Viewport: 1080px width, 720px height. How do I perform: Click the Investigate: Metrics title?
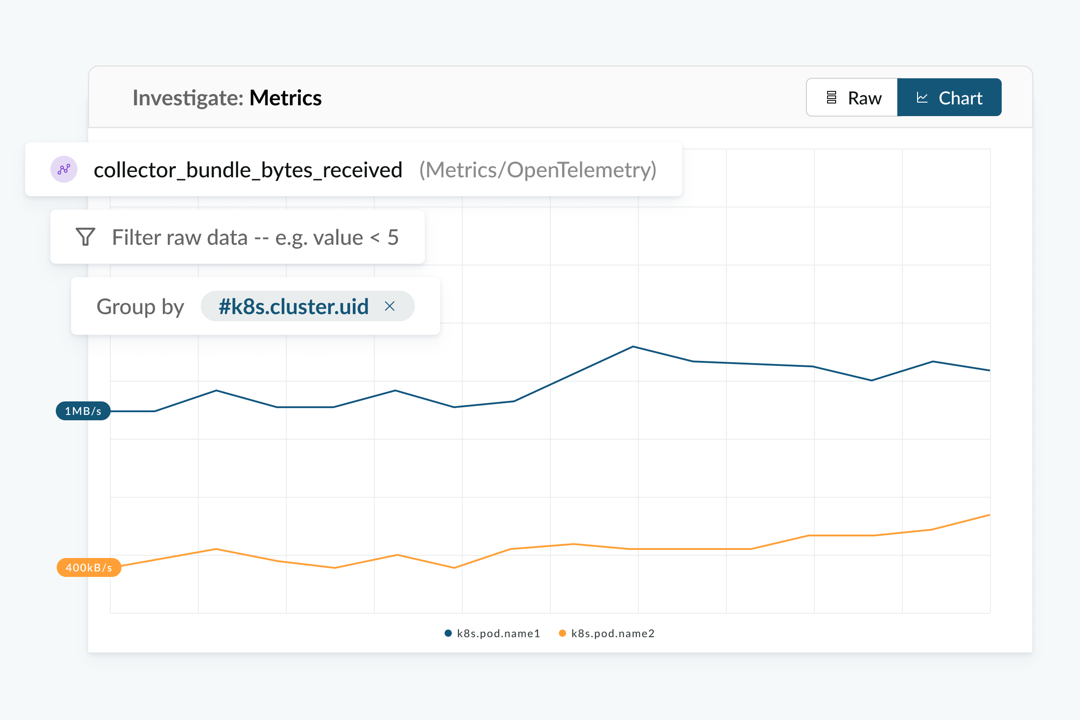click(x=227, y=98)
